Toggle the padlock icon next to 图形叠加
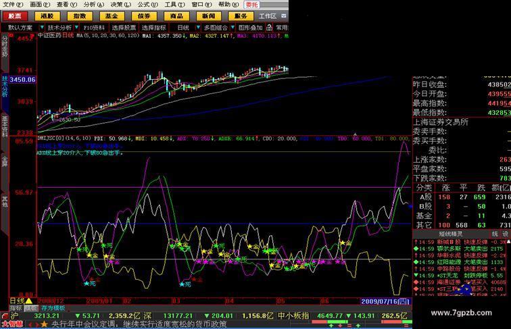 click(x=269, y=28)
